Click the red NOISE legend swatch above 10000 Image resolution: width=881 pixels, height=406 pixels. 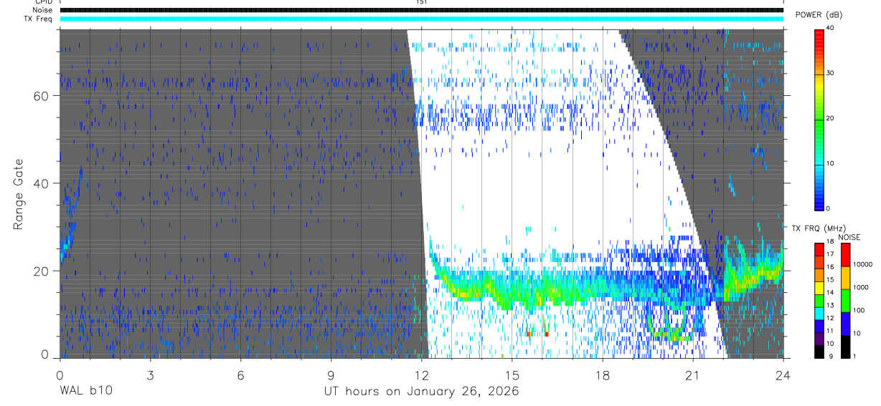click(845, 255)
